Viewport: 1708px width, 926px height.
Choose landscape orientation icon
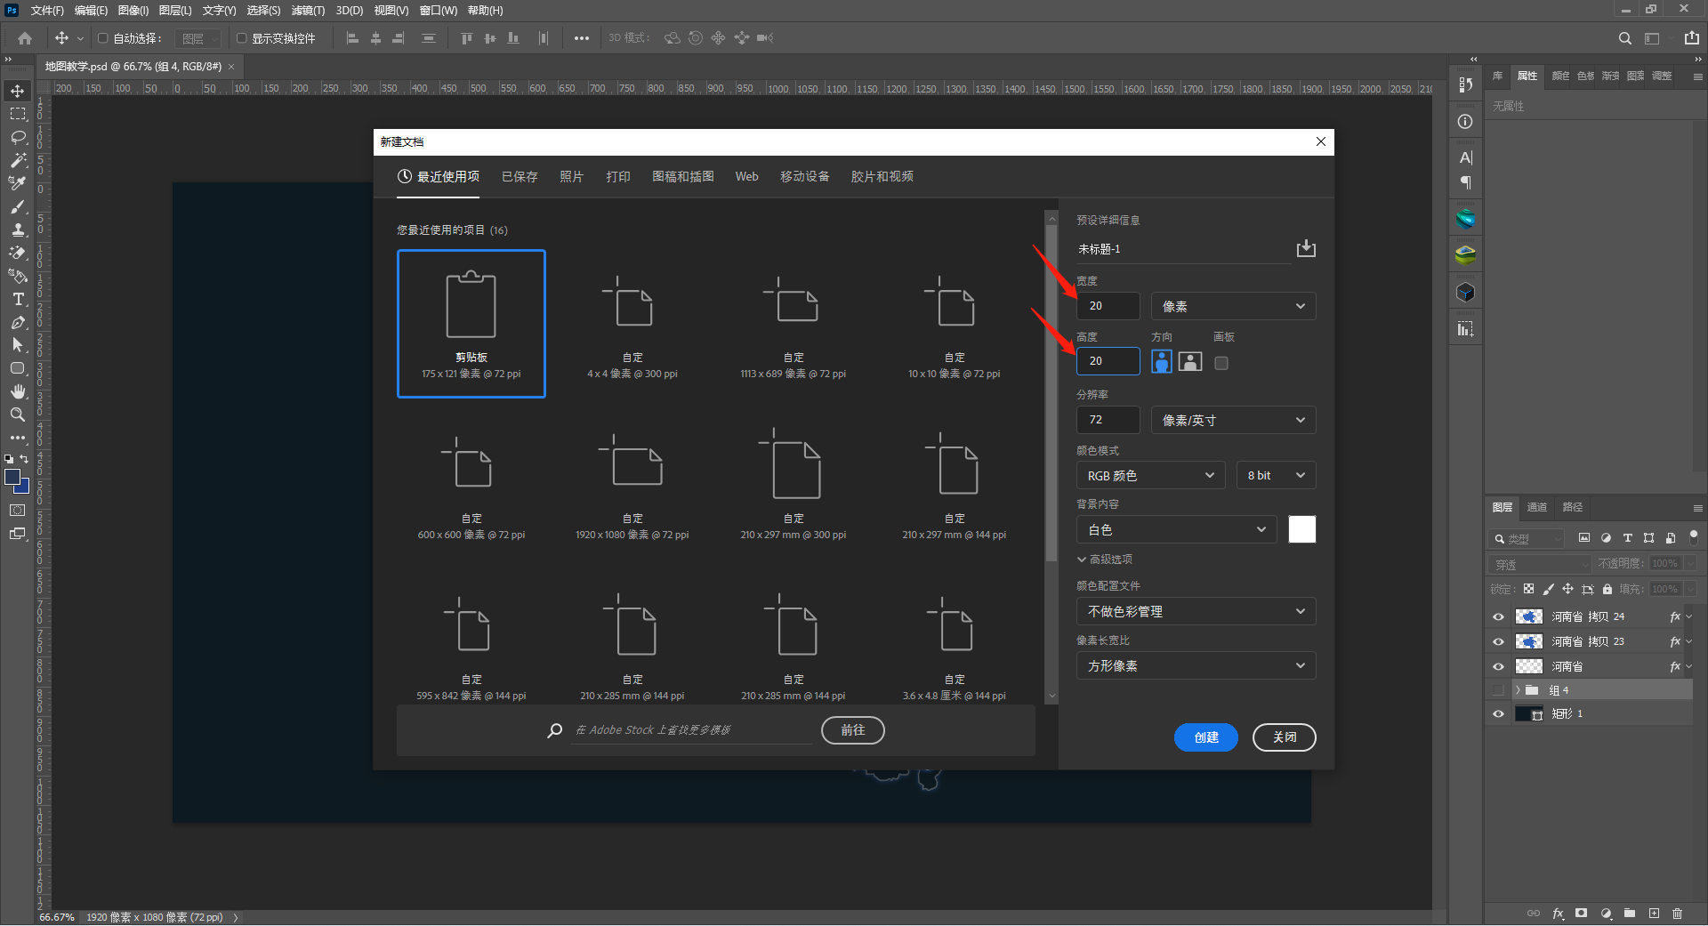(1190, 361)
